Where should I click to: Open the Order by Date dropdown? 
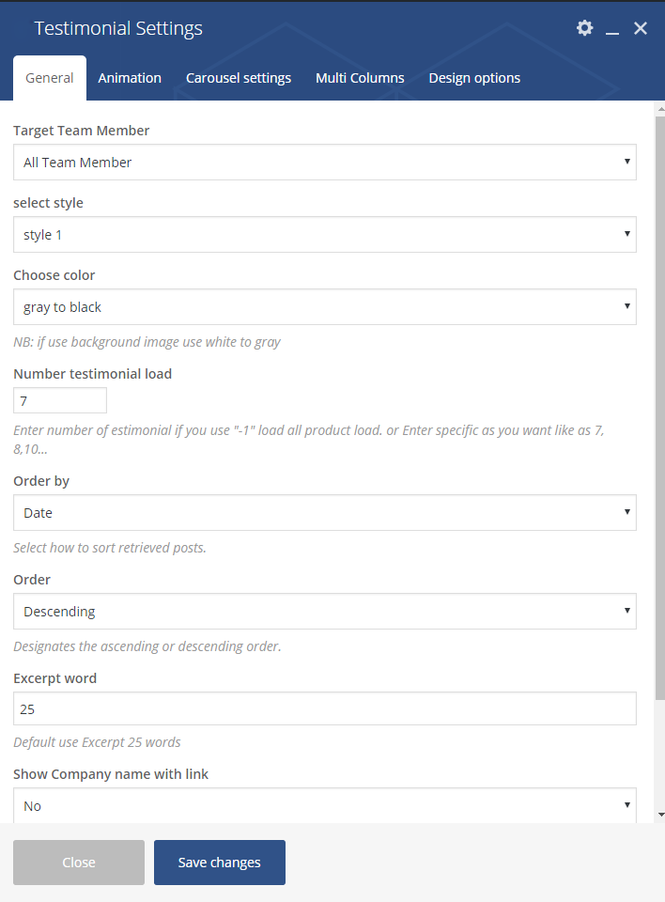[x=324, y=513]
